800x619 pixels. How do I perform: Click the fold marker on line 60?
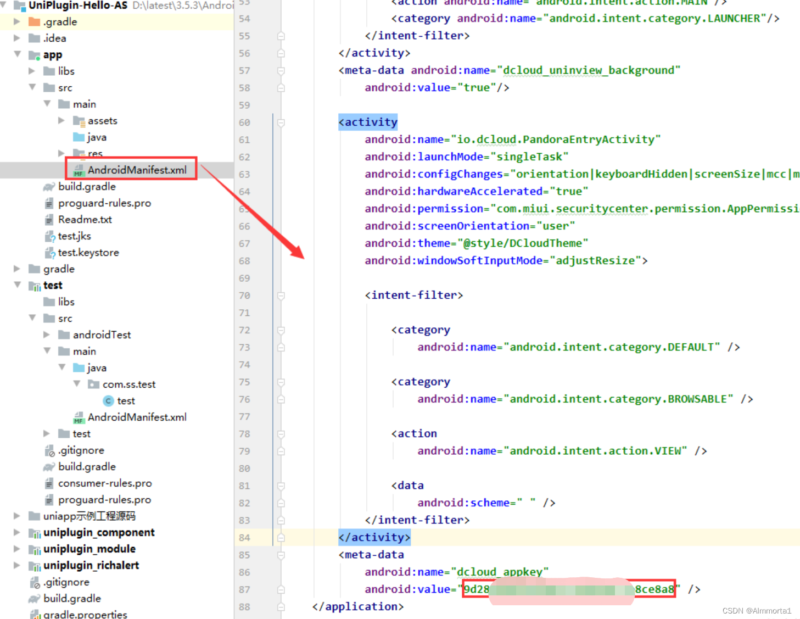pyautogui.click(x=281, y=122)
